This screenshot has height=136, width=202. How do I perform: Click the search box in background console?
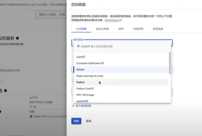click(51, 15)
